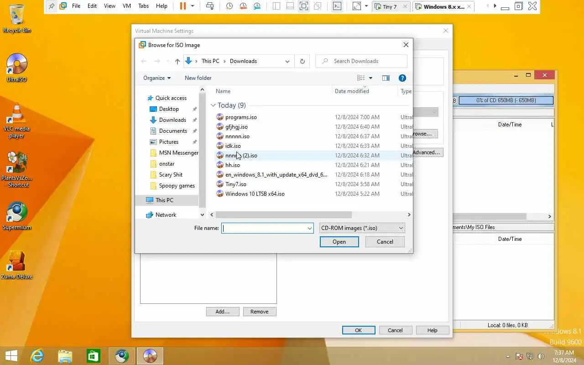
Task: Select This PC in navigation pane
Action: click(164, 200)
